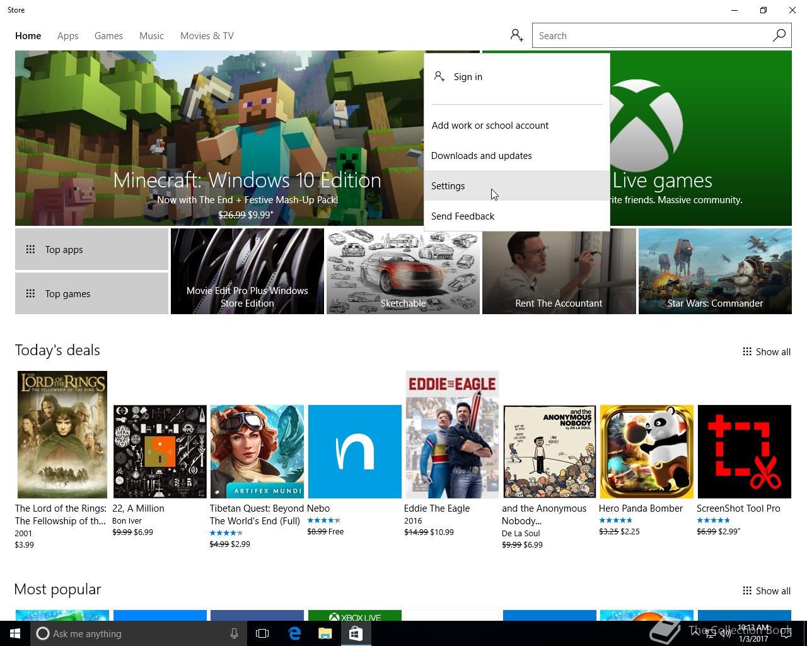Open Hero Panda Bomber game icon
Image resolution: width=807 pixels, height=646 pixels.
click(647, 452)
